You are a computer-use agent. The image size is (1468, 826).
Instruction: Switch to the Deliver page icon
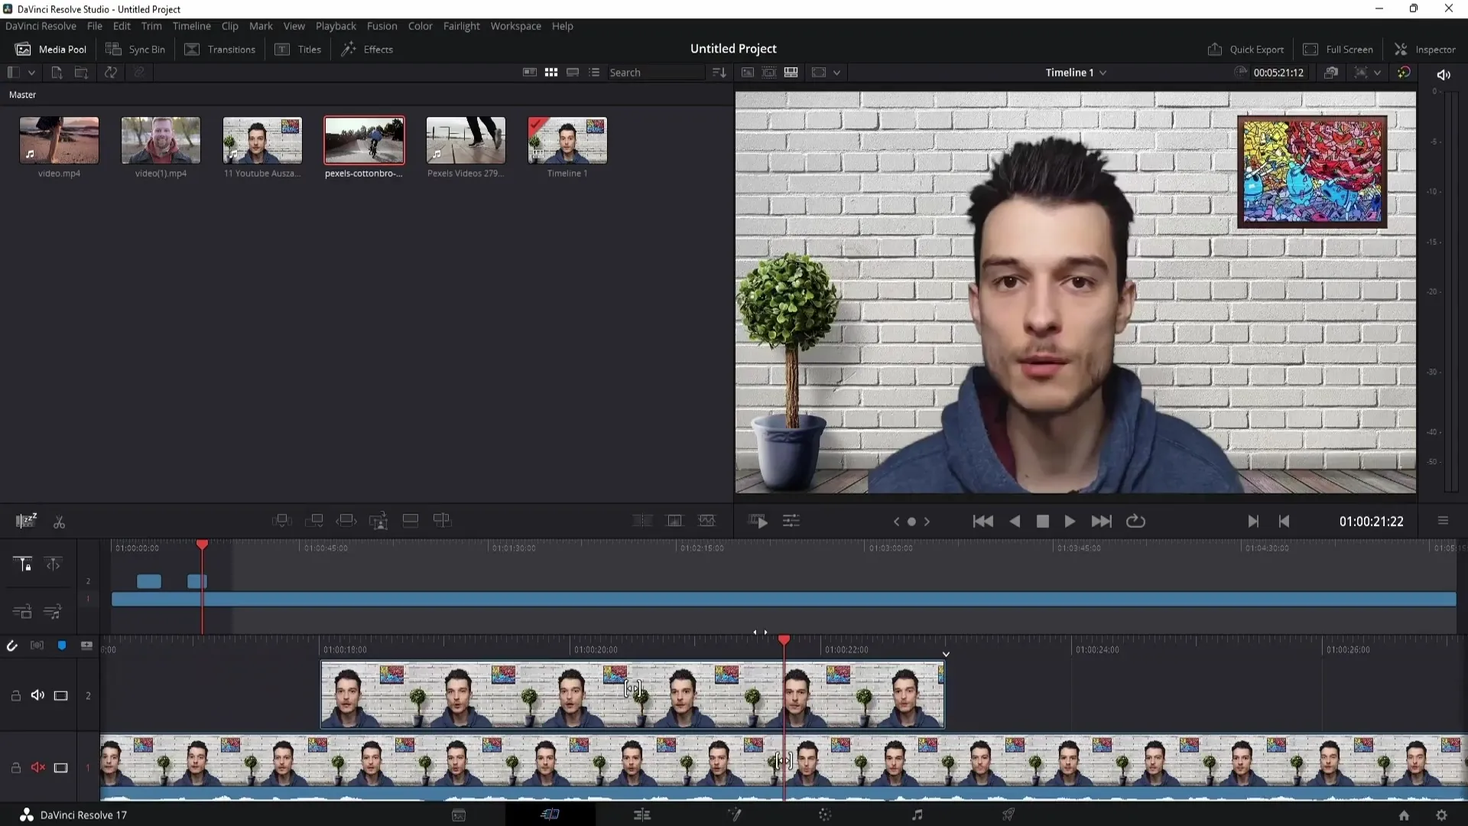1008,815
